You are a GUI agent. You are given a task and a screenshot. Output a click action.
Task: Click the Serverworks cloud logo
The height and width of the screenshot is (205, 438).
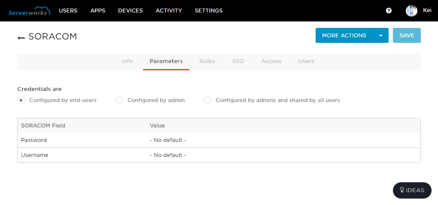[x=29, y=11]
